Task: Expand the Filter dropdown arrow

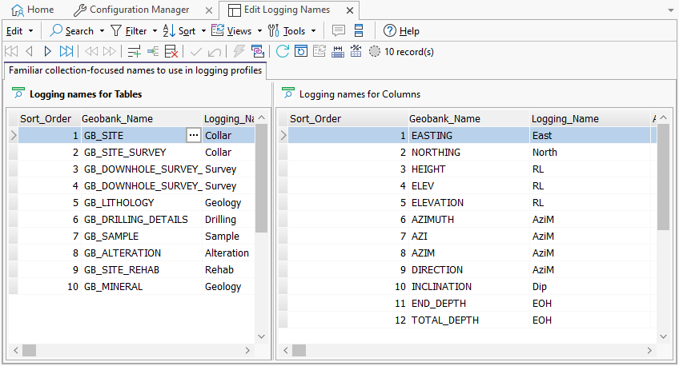Action: coord(155,31)
